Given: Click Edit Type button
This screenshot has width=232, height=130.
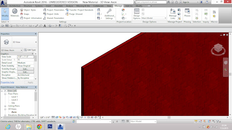Looking at the screenshot, I should [30, 50].
